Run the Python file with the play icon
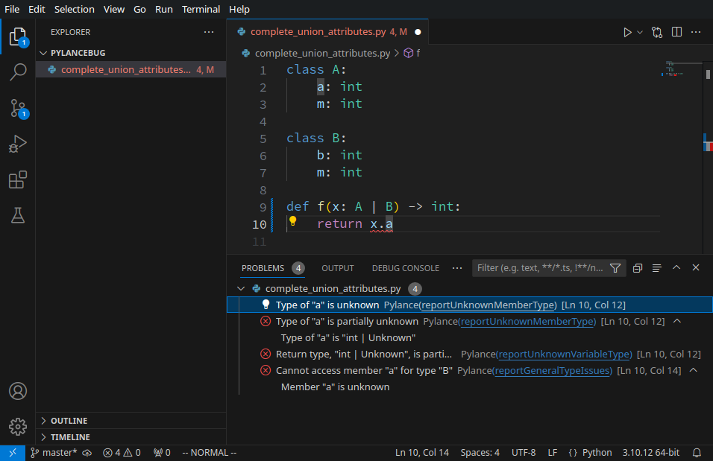The height and width of the screenshot is (461, 713). 629,32
